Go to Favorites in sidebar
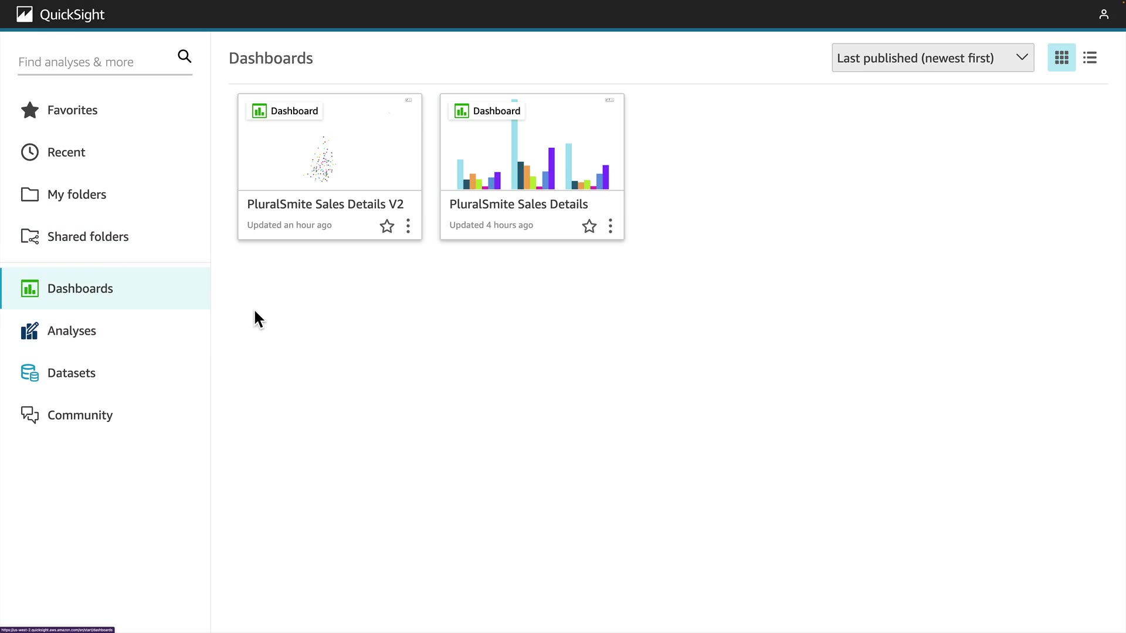Screen dimensions: 1126x633 coord(72,110)
